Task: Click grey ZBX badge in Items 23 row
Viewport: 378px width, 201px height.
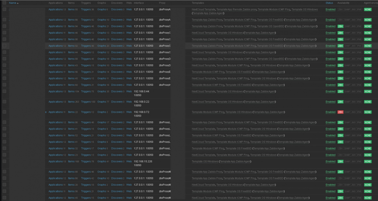Action: [340, 155]
